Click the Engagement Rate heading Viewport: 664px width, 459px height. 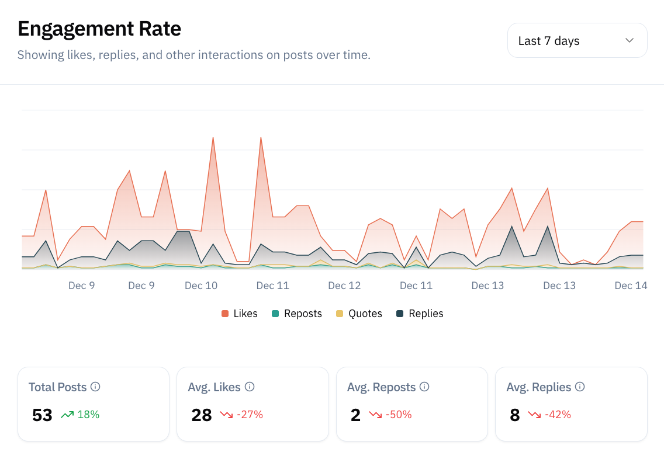tap(99, 28)
